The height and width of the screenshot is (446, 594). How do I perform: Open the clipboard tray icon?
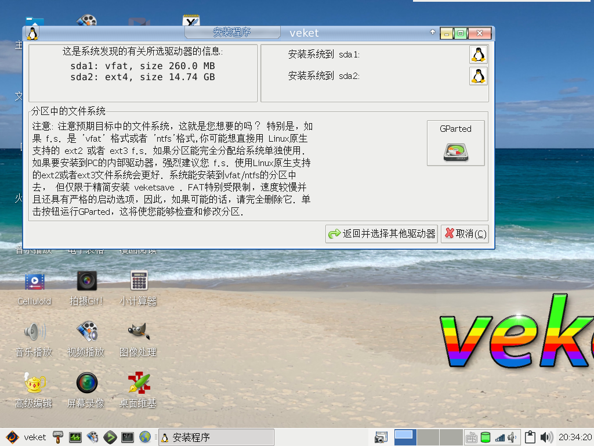pyautogui.click(x=530, y=437)
